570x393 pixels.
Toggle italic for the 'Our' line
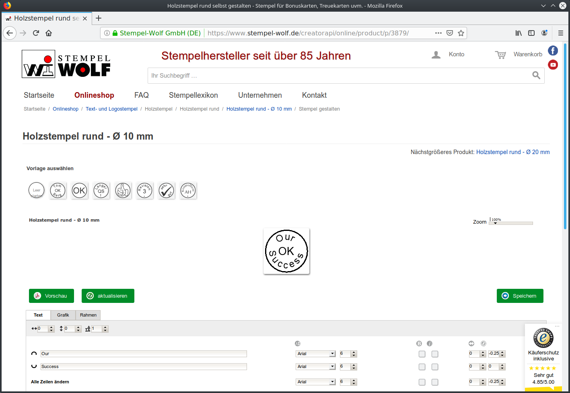435,354
